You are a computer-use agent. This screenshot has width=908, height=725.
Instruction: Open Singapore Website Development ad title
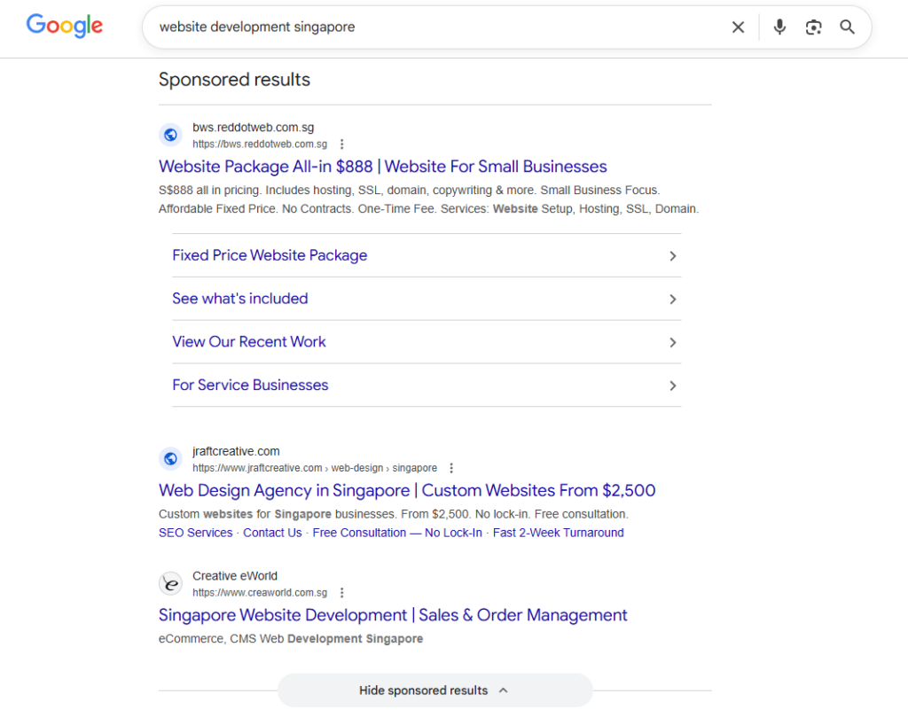(393, 615)
